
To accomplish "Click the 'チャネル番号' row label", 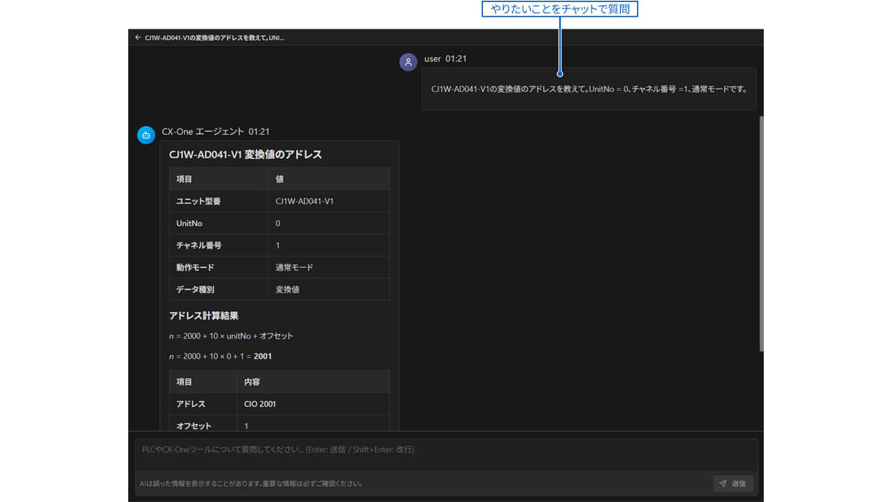I will 199,245.
